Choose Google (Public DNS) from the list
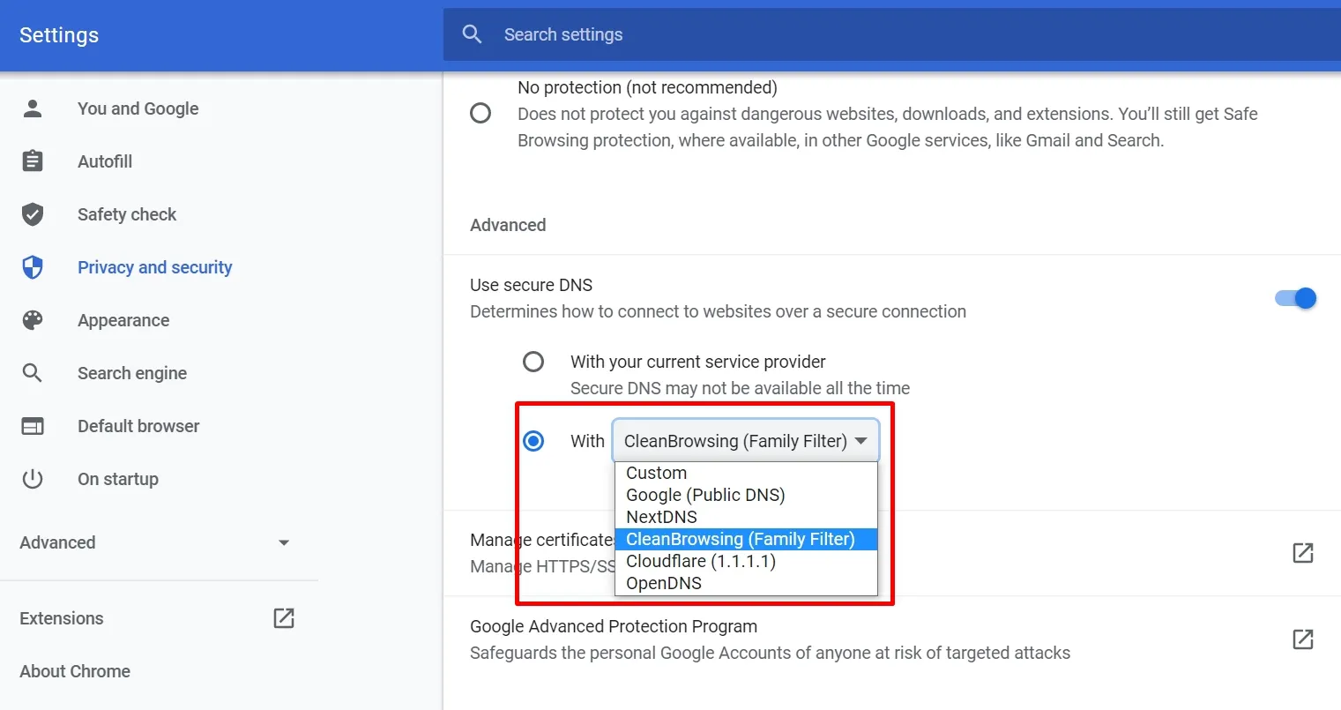This screenshot has width=1341, height=710. point(746,495)
